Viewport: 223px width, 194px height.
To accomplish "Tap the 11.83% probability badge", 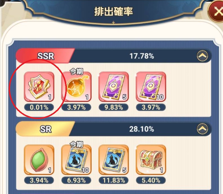I will (114, 180).
